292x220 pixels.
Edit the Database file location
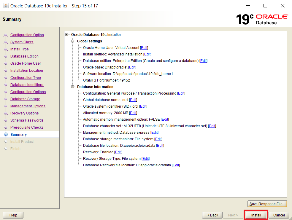[x=160, y=145]
